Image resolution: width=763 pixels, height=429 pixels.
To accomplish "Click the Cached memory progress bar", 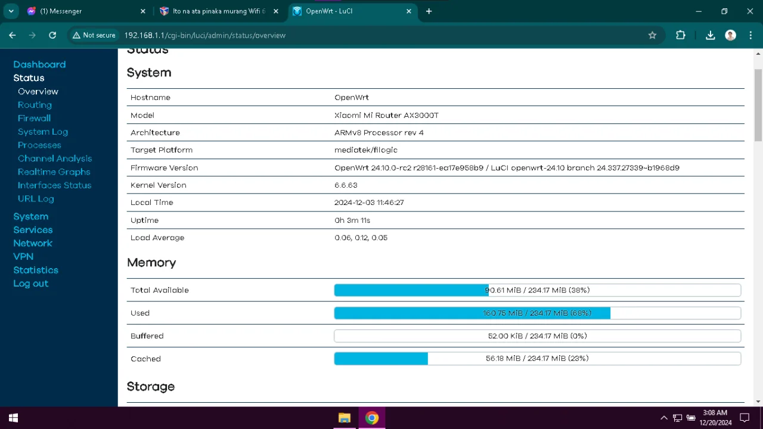I will point(537,359).
